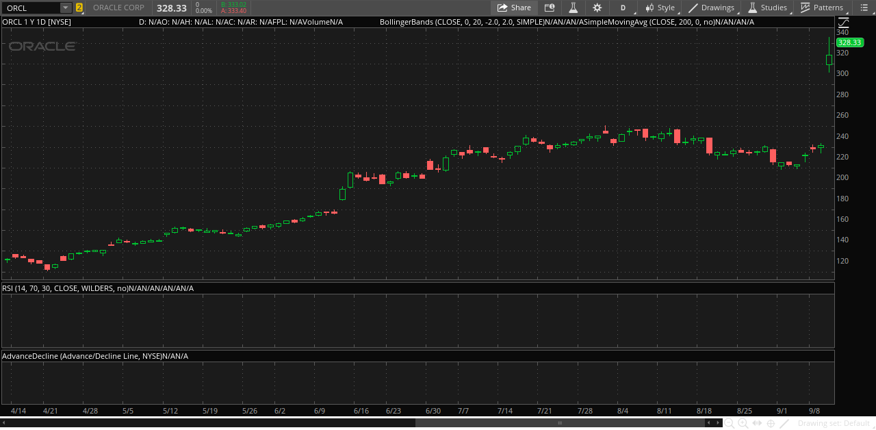The image size is (876, 430).
Task: Click the 9/8 date label on the time axis
Action: [x=815, y=411]
